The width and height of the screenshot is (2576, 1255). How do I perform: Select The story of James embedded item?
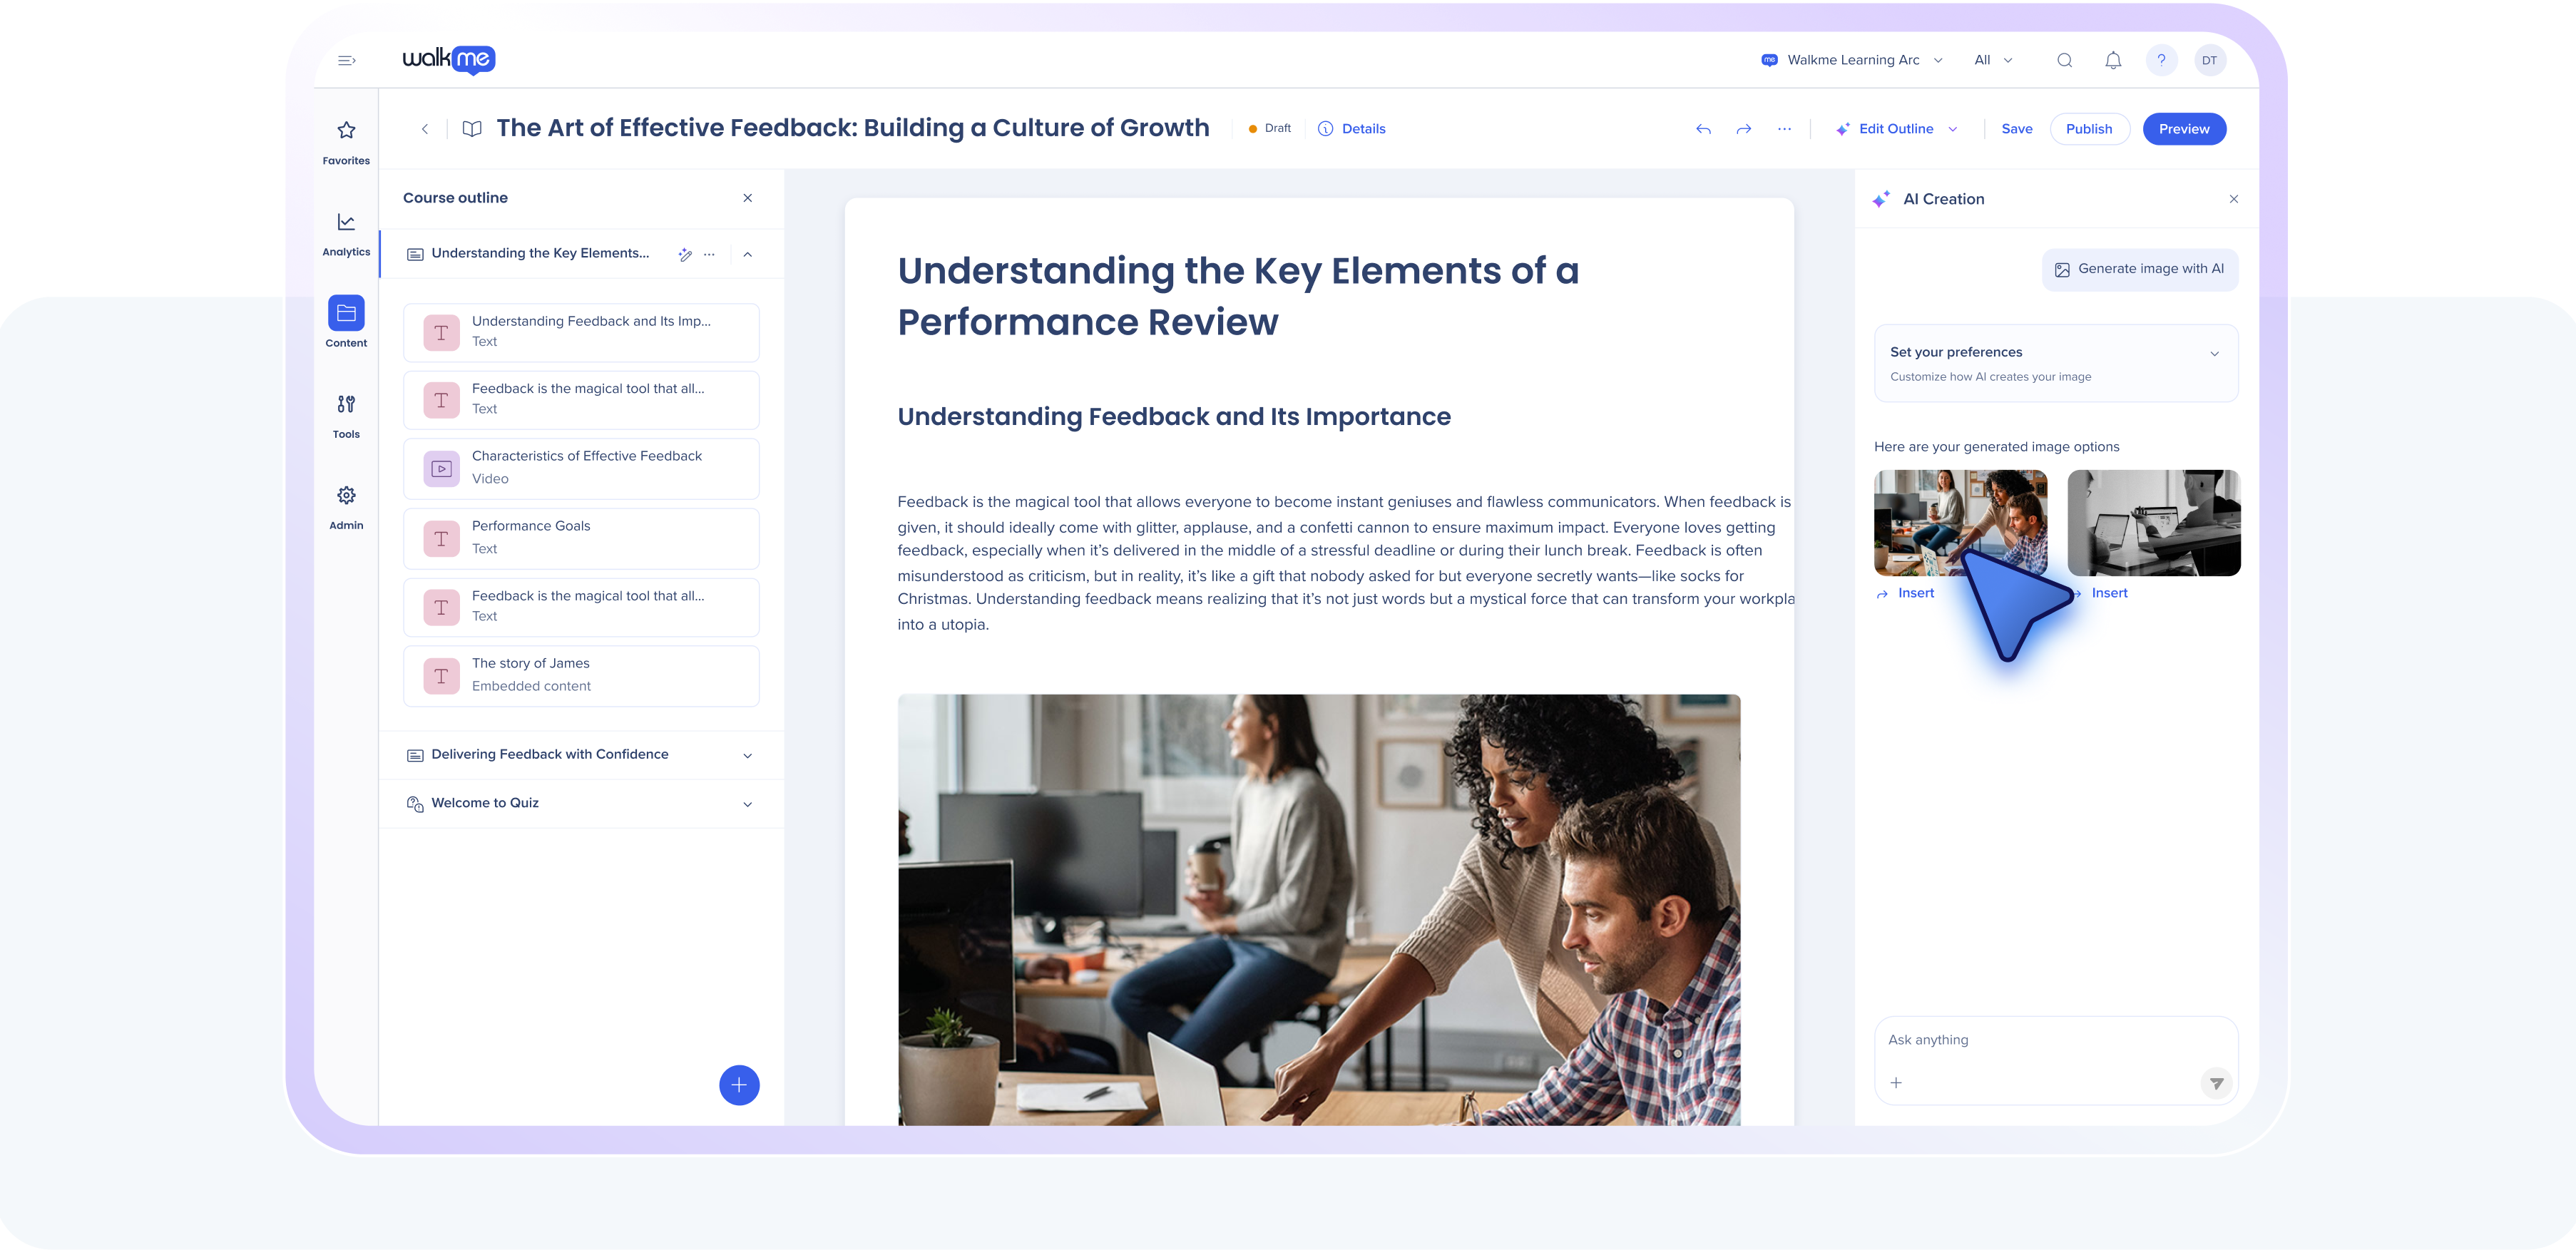(x=581, y=677)
